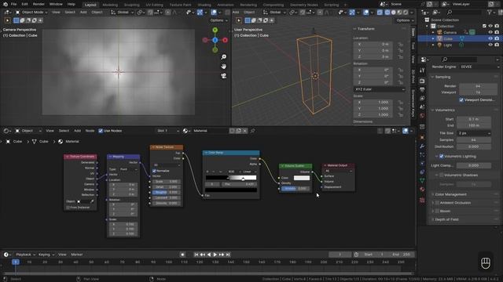Viewport: 503px width, 282px height.
Task: Toggle Viewport Denoising checkbox
Action: (461, 99)
